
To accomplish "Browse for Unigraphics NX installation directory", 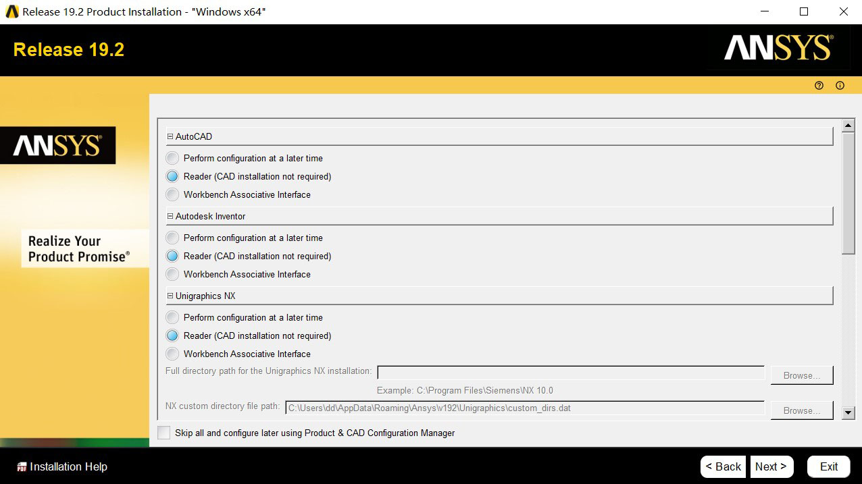I will (802, 375).
